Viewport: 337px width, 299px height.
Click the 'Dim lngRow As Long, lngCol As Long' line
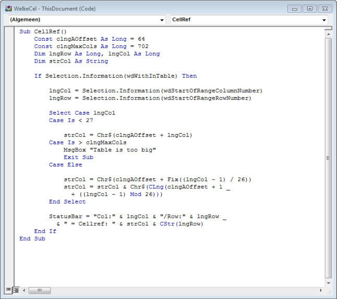tap(97, 54)
